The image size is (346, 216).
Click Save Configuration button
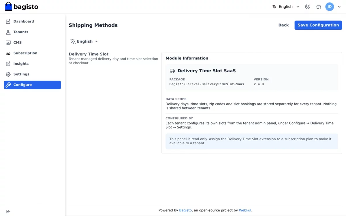click(x=318, y=25)
